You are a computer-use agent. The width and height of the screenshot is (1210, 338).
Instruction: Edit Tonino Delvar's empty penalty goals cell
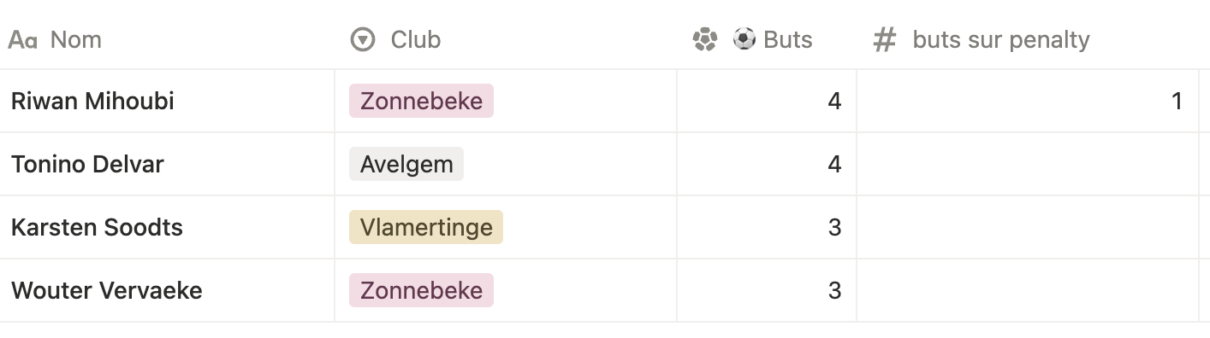coord(1028,164)
